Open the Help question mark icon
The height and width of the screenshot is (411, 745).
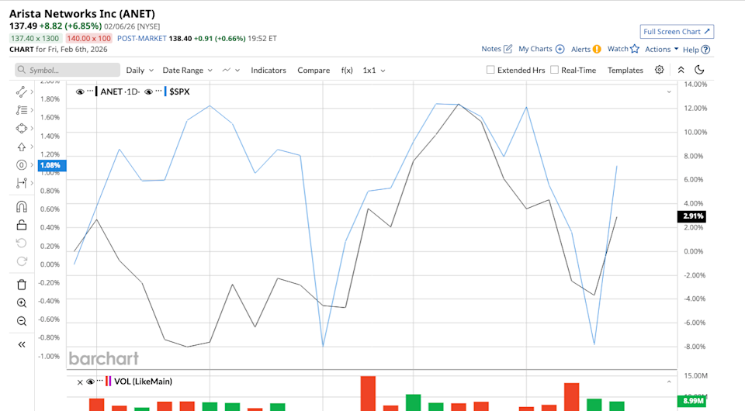pos(705,50)
